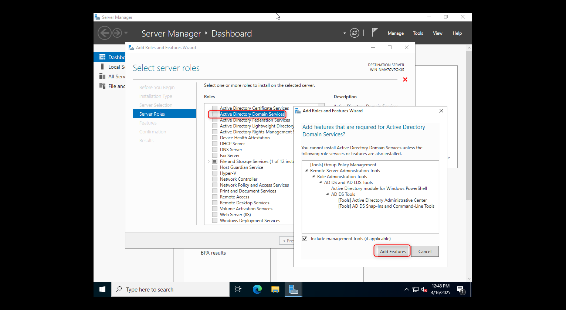The image size is (566, 310).
Task: Check the DHCP Server role checkbox
Action: [x=215, y=144]
